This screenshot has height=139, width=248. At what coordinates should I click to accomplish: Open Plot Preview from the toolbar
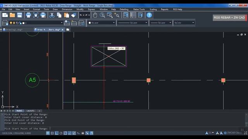[x=36, y=15]
